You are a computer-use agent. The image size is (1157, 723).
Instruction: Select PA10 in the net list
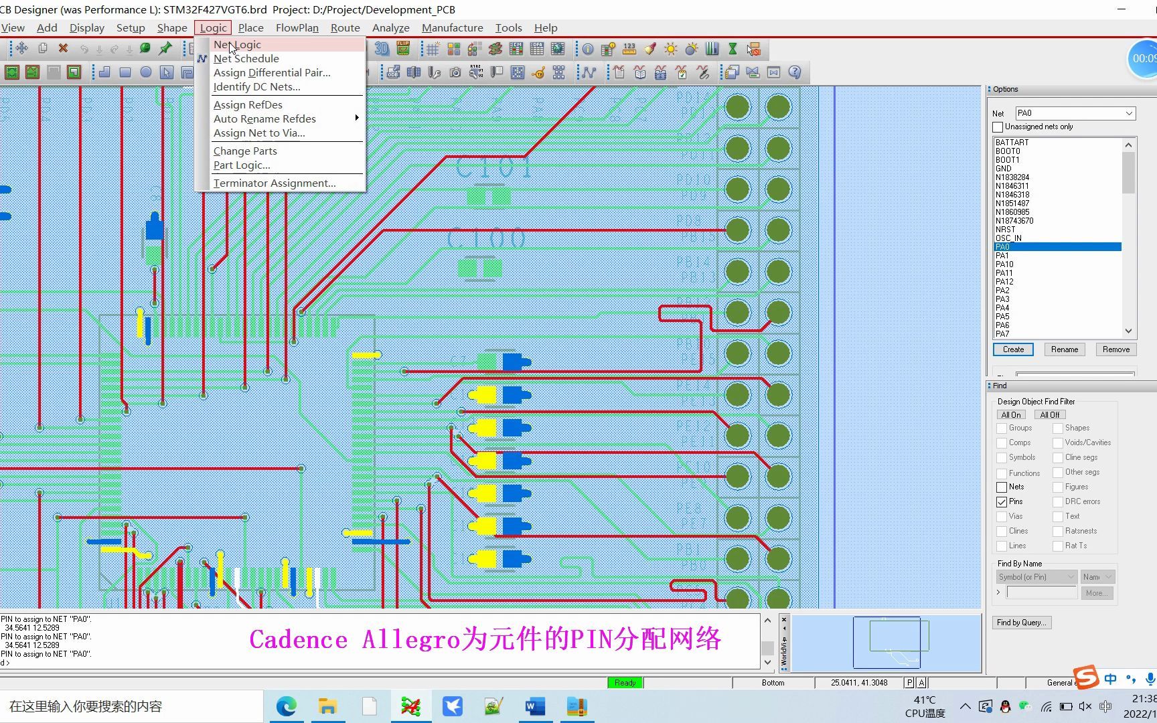(1058, 264)
